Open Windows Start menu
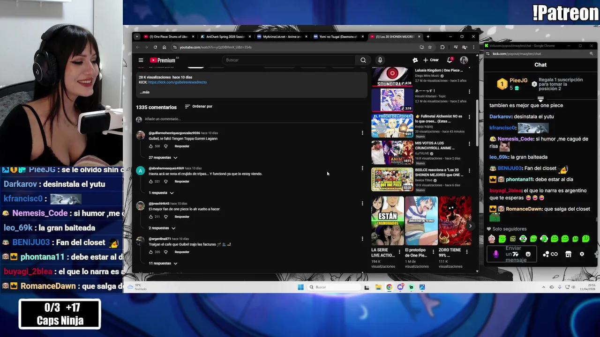This screenshot has height=337, width=600. click(300, 287)
